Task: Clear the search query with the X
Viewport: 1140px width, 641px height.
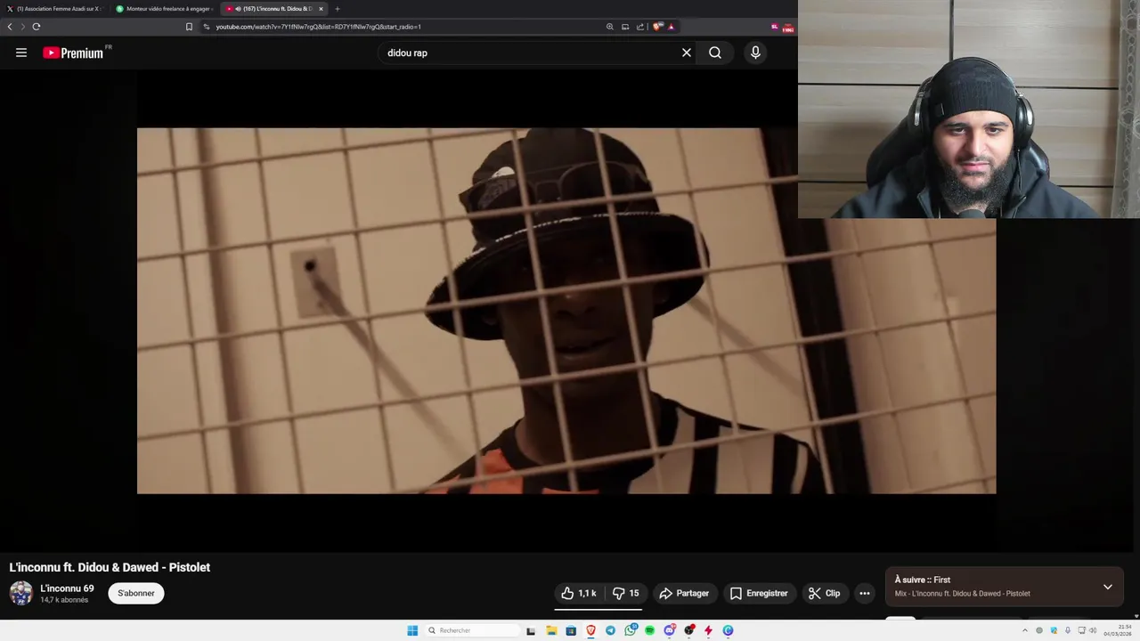Action: [687, 53]
